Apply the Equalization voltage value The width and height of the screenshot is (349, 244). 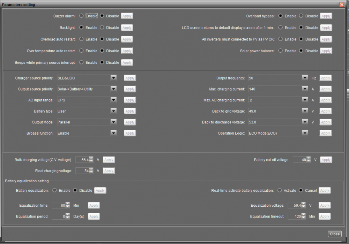pos(325,205)
